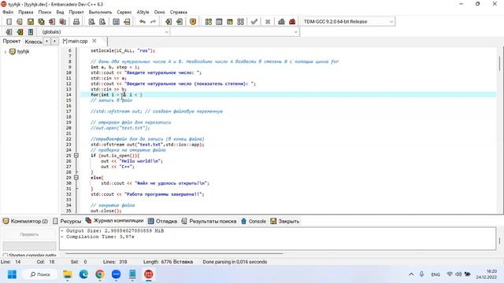Open the Файл menu
504x283 pixels.
[x=8, y=12]
